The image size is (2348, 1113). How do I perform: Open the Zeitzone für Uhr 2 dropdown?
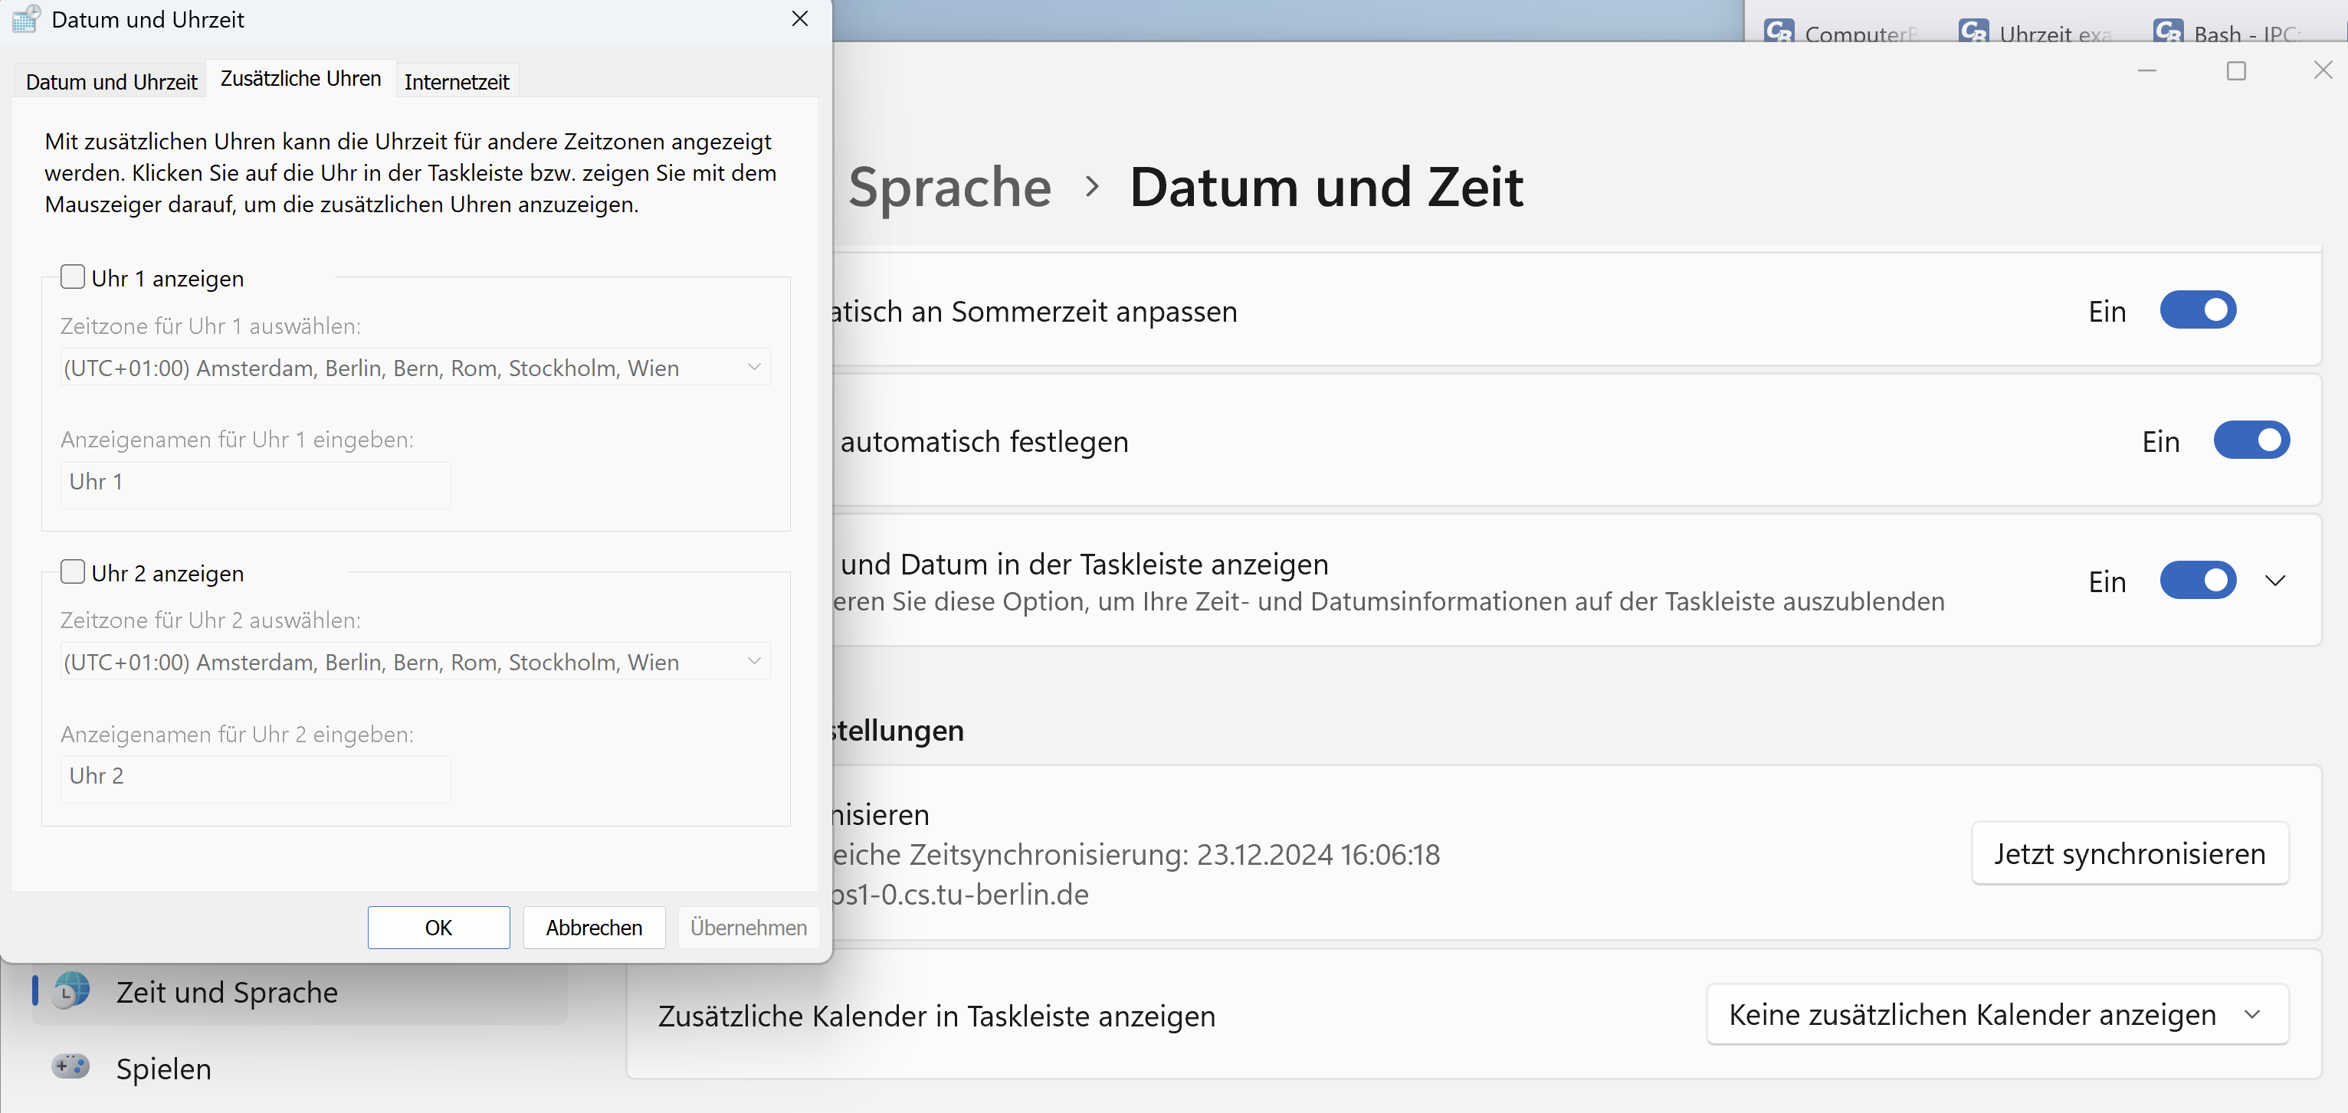(415, 662)
